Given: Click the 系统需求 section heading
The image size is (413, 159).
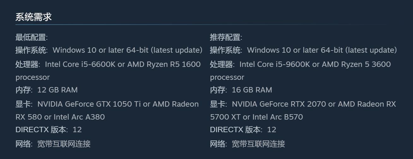Looking at the screenshot, I should click(33, 17).
